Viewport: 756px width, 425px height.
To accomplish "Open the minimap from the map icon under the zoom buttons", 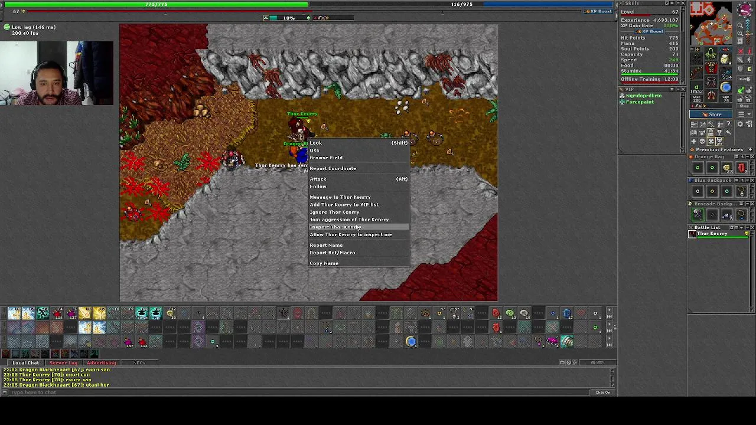I will (740, 41).
